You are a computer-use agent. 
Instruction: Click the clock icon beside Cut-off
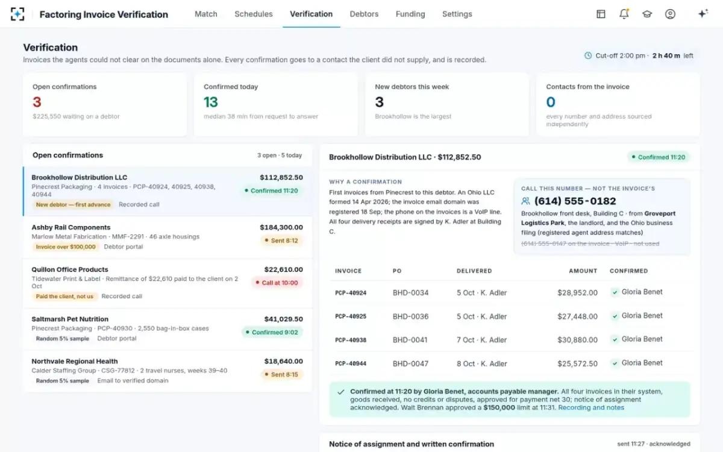(x=588, y=55)
